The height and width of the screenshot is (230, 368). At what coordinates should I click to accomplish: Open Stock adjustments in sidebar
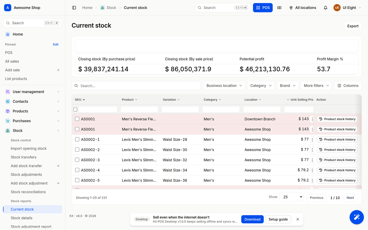(x=26, y=175)
